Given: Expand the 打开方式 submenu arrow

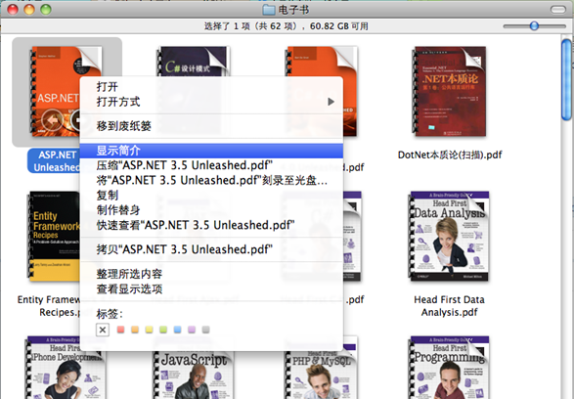Looking at the screenshot, I should [x=331, y=102].
